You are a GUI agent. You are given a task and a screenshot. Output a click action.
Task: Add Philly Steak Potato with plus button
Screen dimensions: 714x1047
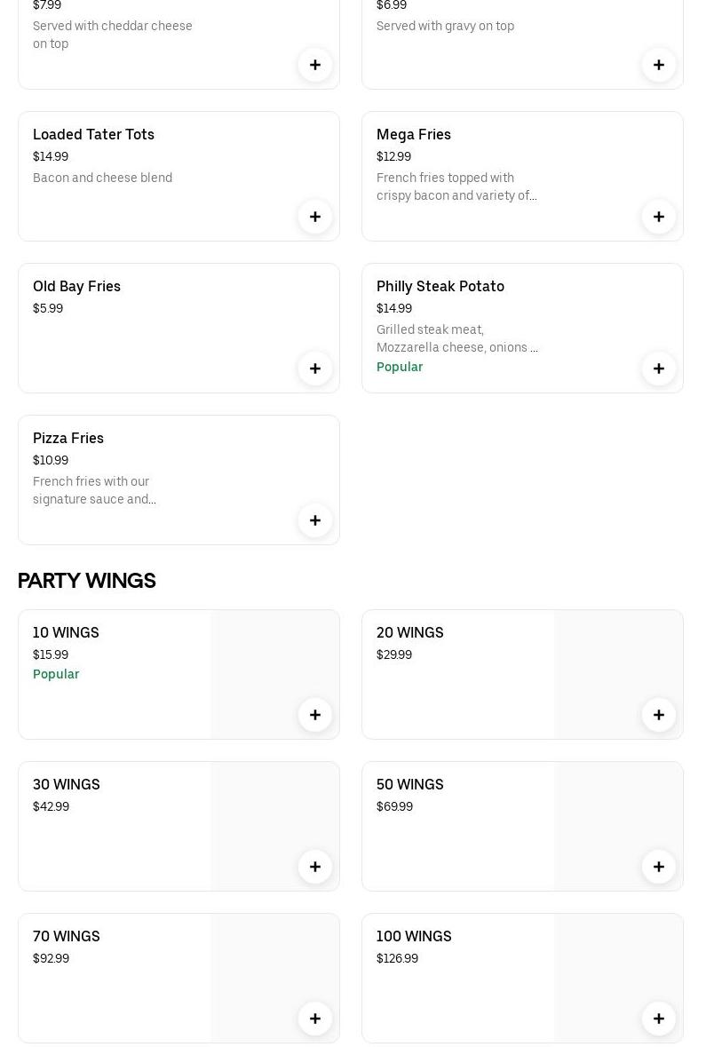click(x=658, y=369)
